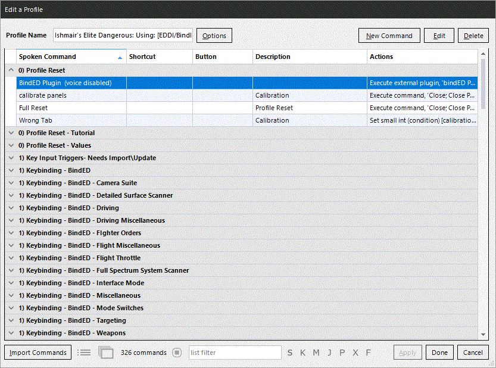This screenshot has height=368, width=496.
Task: Toggle the S command filter
Action: tap(290, 353)
